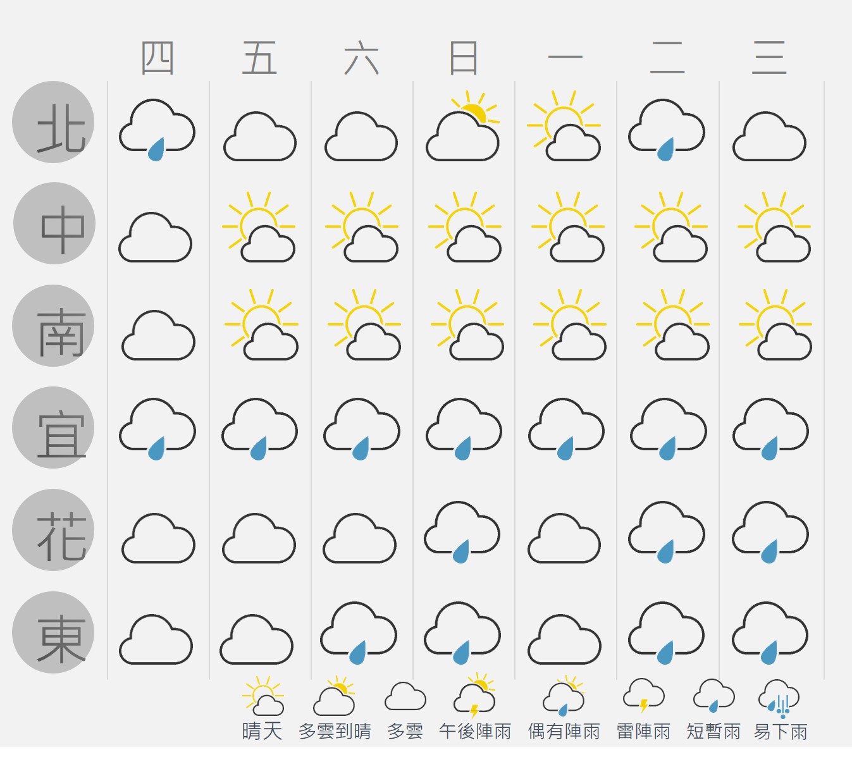Select 花 Sunday rain cloud icon
Viewport: 852px width, 757px height.
click(x=462, y=532)
